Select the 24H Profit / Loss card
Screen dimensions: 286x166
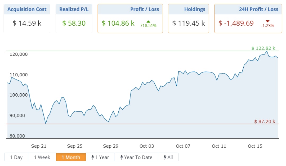[x=248, y=19]
